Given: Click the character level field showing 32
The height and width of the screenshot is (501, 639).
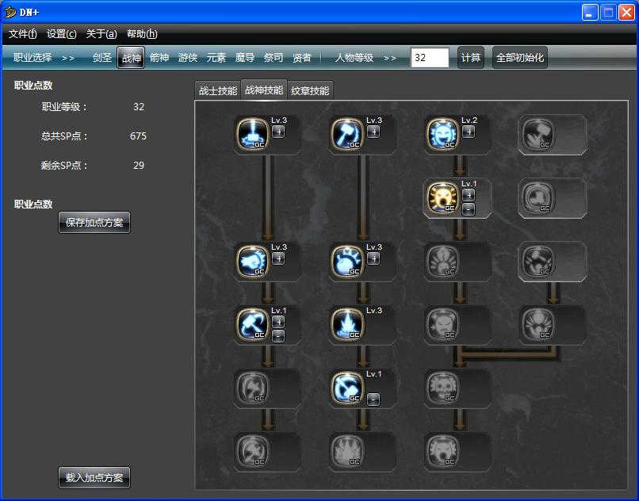Looking at the screenshot, I should point(430,58).
